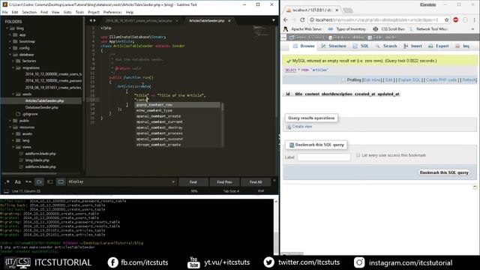Expand the bootstrap folder
Image resolution: width=480 pixels, height=270 pixels.
point(10,41)
